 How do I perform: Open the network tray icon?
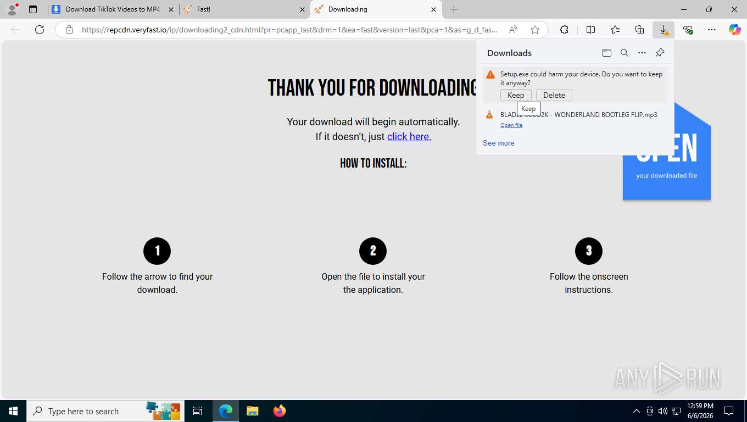coord(676,411)
